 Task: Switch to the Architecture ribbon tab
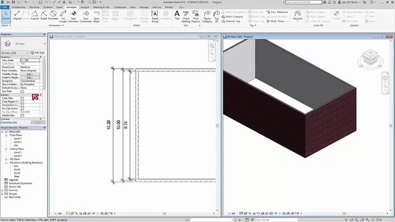19,7
